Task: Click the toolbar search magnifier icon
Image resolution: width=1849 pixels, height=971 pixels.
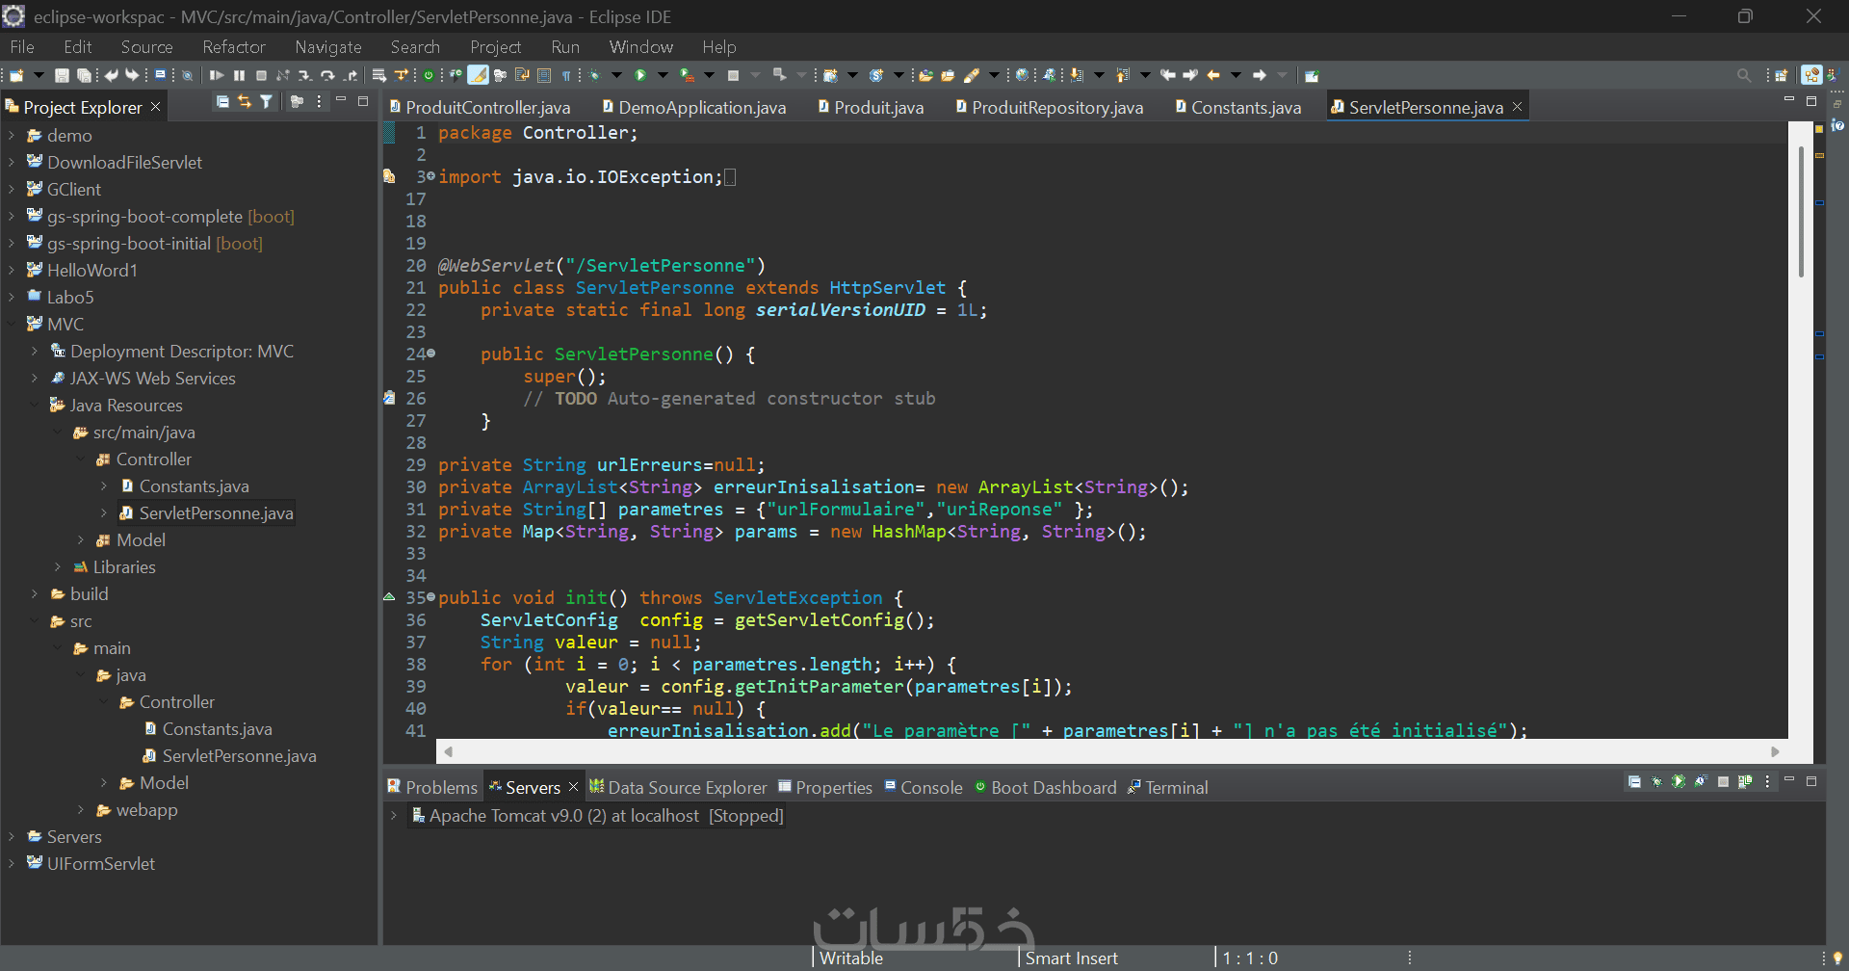Action: pyautogui.click(x=1743, y=75)
